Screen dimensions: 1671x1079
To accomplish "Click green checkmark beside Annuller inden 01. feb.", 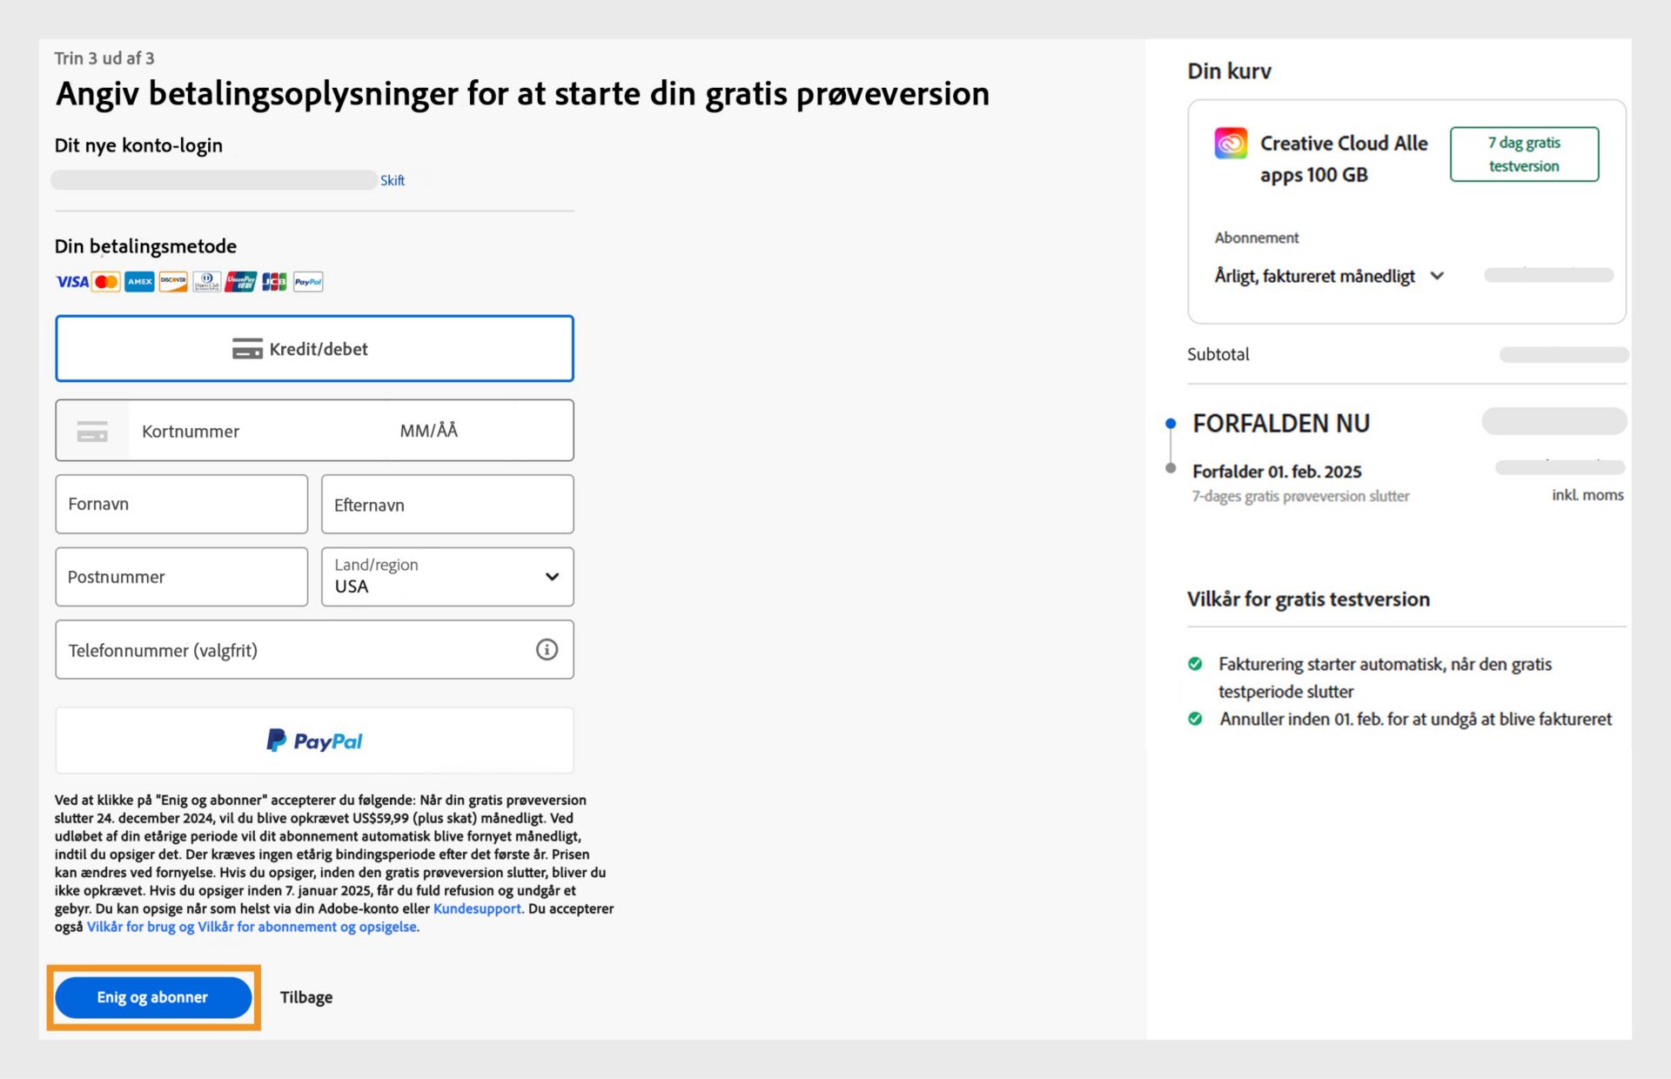I will (1195, 719).
